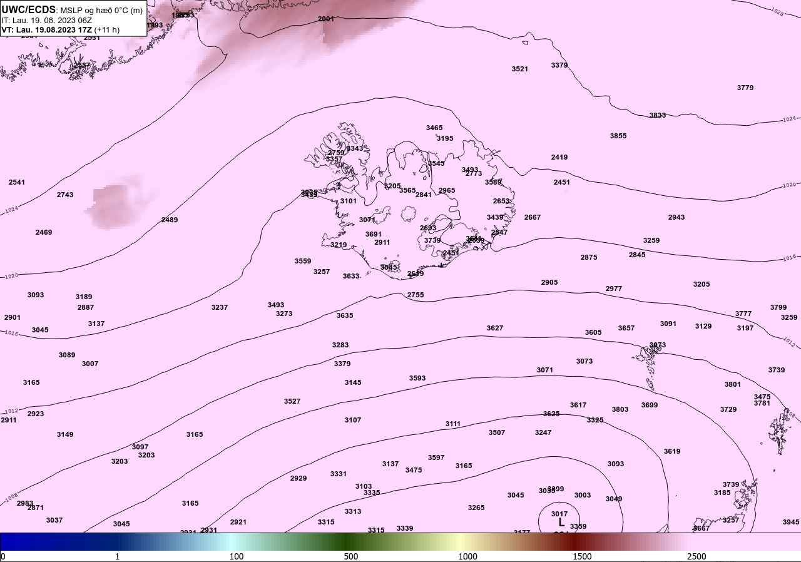Click the height value 2755
801x562 pixels.
coord(416,295)
